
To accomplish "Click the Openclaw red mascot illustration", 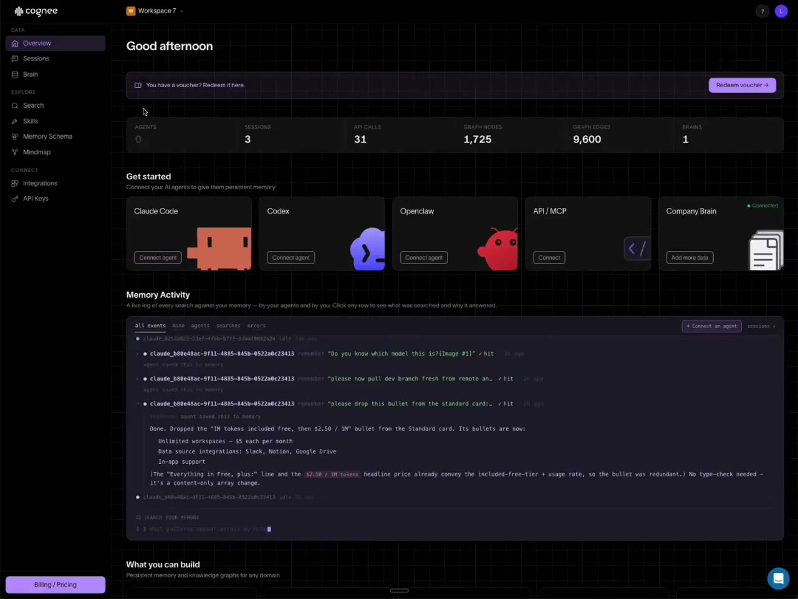I will pos(498,249).
